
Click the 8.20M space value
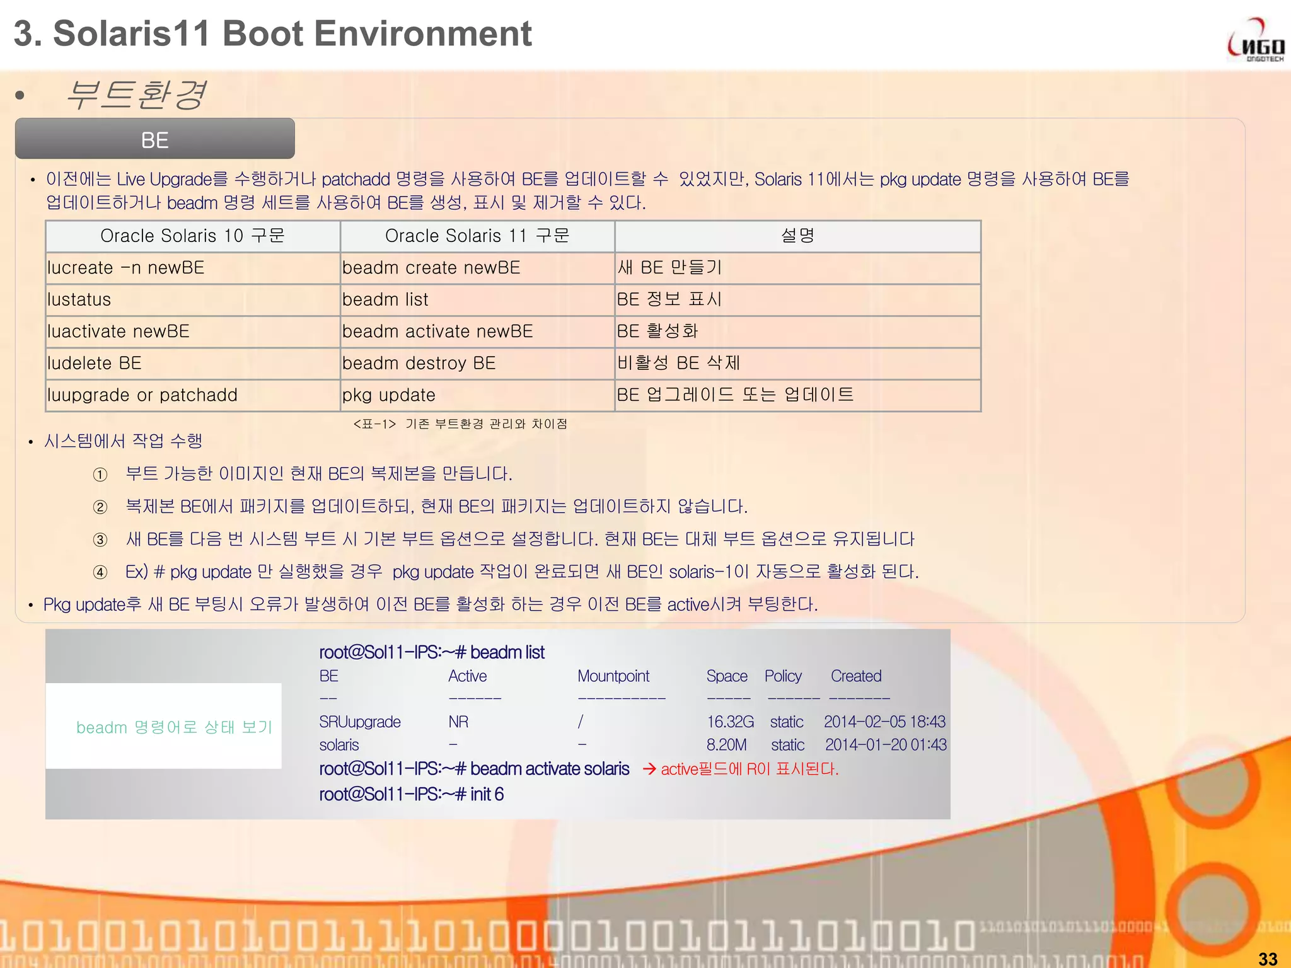[x=726, y=745]
